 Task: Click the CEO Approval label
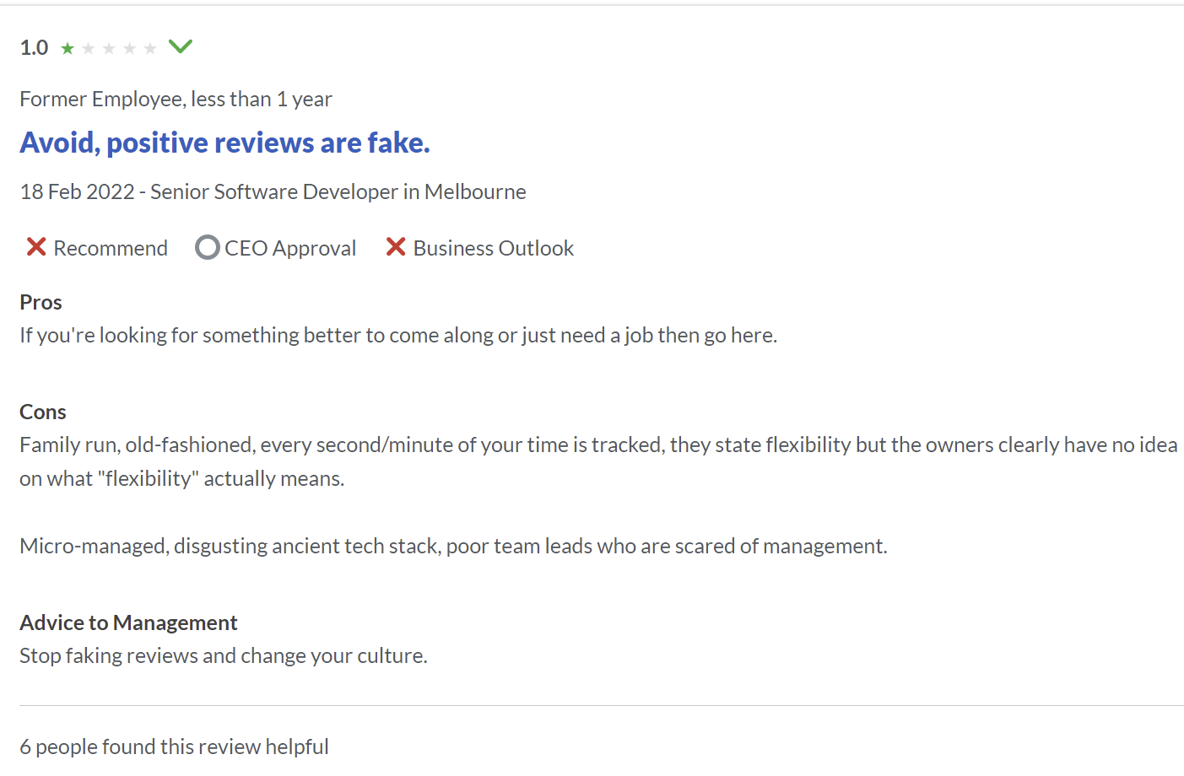(290, 248)
